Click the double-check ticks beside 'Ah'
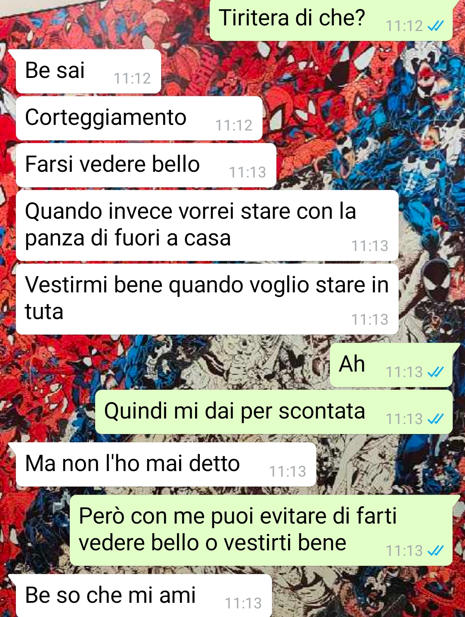465x617 pixels. (435, 372)
